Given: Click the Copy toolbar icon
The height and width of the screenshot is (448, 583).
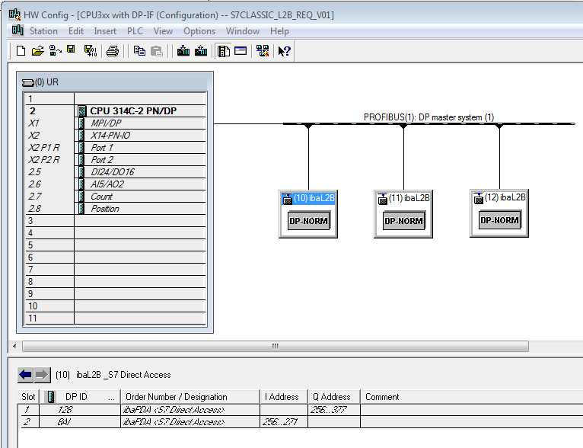Looking at the screenshot, I should pyautogui.click(x=139, y=51).
